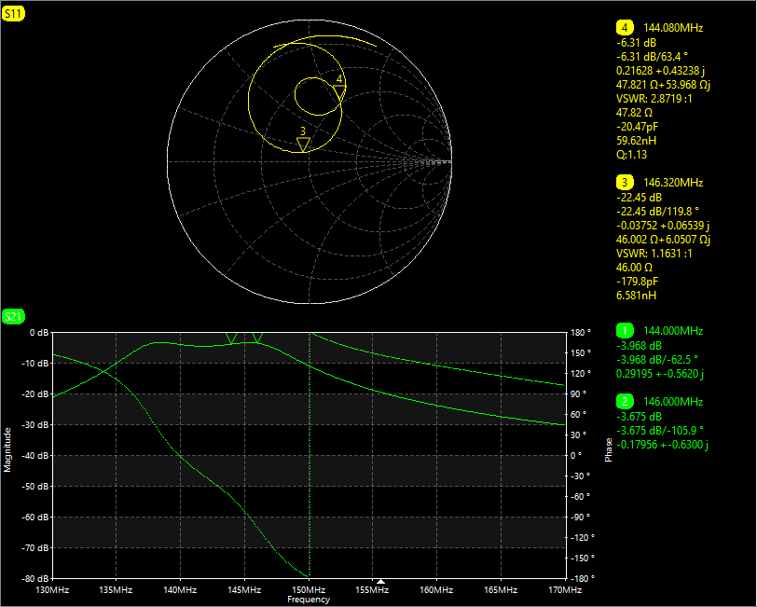Screen dimensions: 757x607
Task: Click the yellow marker 4 number badge
Action: tap(625, 28)
